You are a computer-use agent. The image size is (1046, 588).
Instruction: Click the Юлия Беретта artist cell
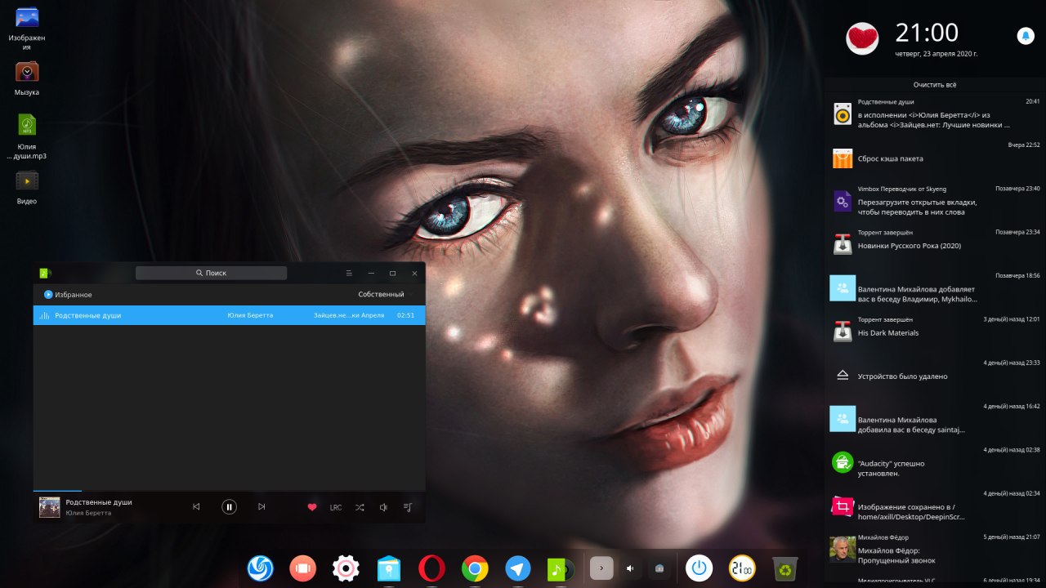(x=250, y=315)
